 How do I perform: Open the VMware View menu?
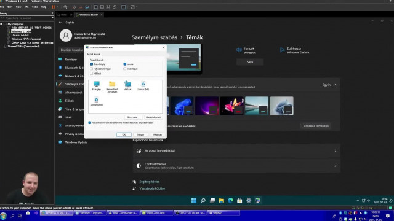pos(18,7)
